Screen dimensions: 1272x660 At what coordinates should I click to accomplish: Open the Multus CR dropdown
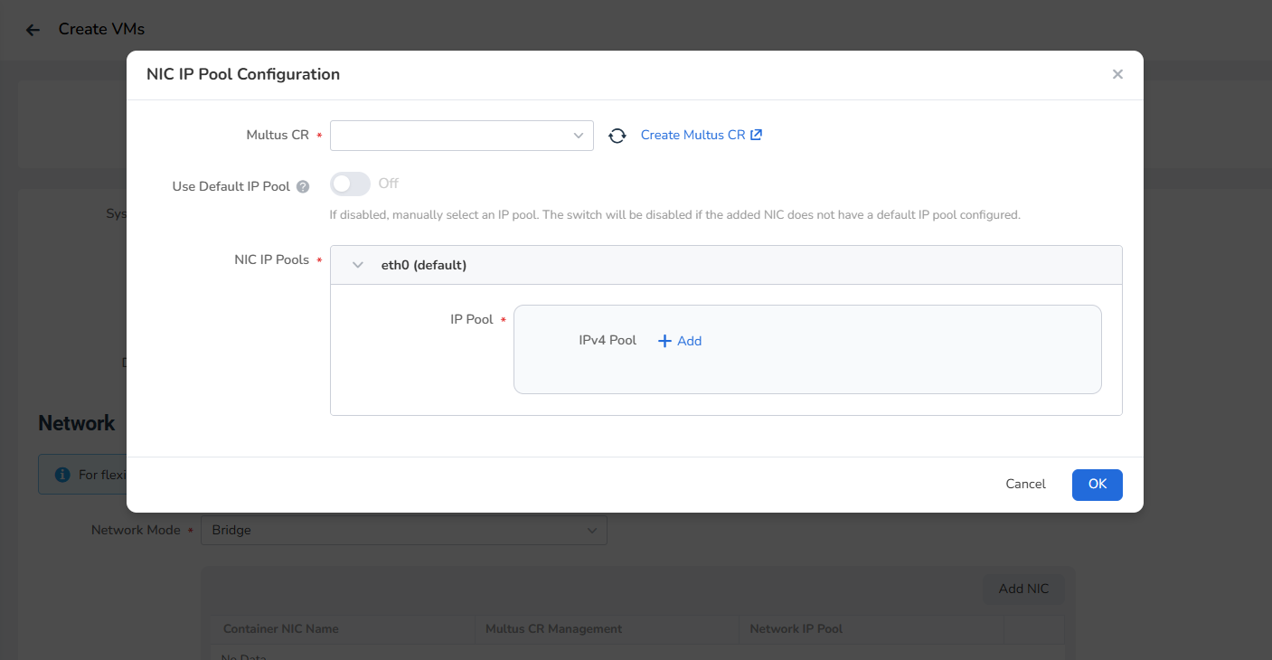[461, 135]
